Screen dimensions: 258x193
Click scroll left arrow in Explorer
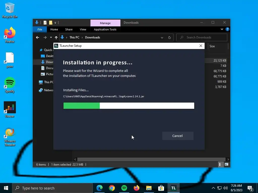pyautogui.click(x=75, y=159)
